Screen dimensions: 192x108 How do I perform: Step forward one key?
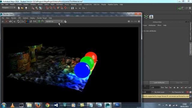(x=182, y=88)
